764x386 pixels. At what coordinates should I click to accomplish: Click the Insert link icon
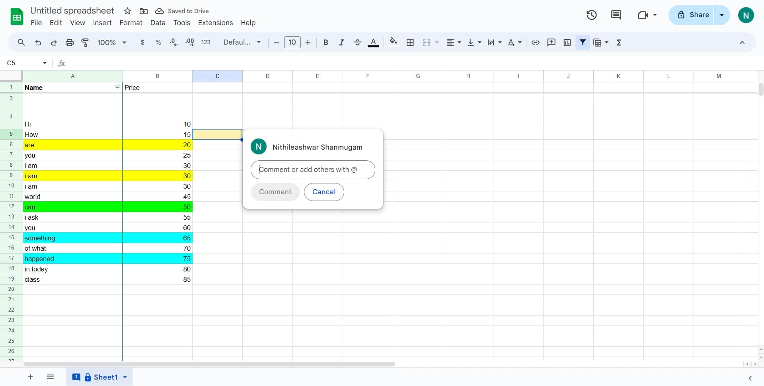point(535,43)
